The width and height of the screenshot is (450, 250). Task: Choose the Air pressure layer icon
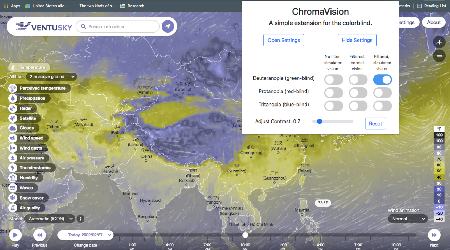(x=13, y=158)
